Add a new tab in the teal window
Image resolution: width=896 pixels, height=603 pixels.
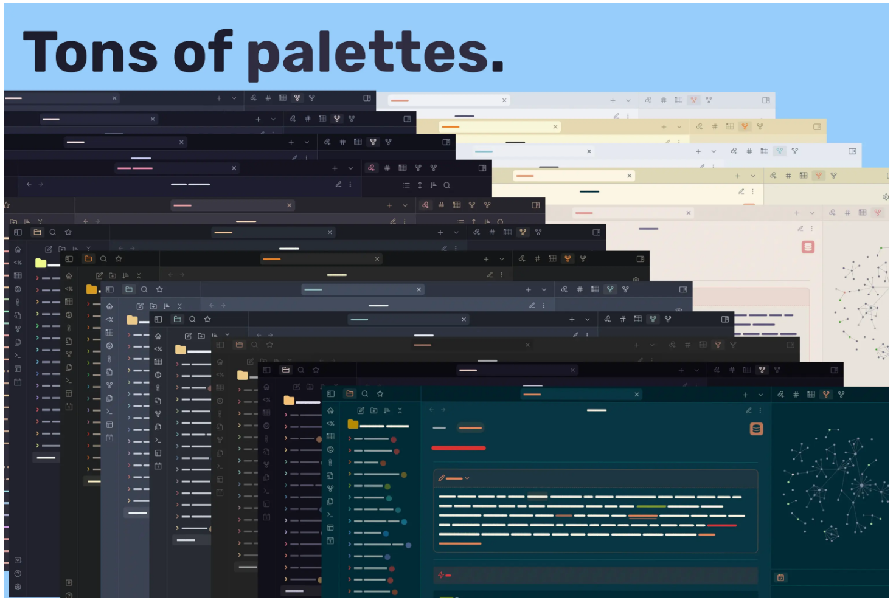pyautogui.click(x=745, y=395)
